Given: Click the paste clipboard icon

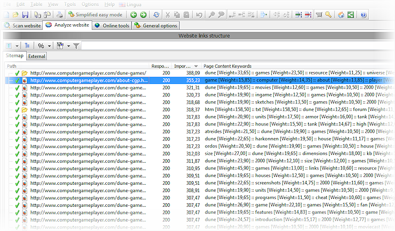Looking at the screenshot, I should (186, 15).
